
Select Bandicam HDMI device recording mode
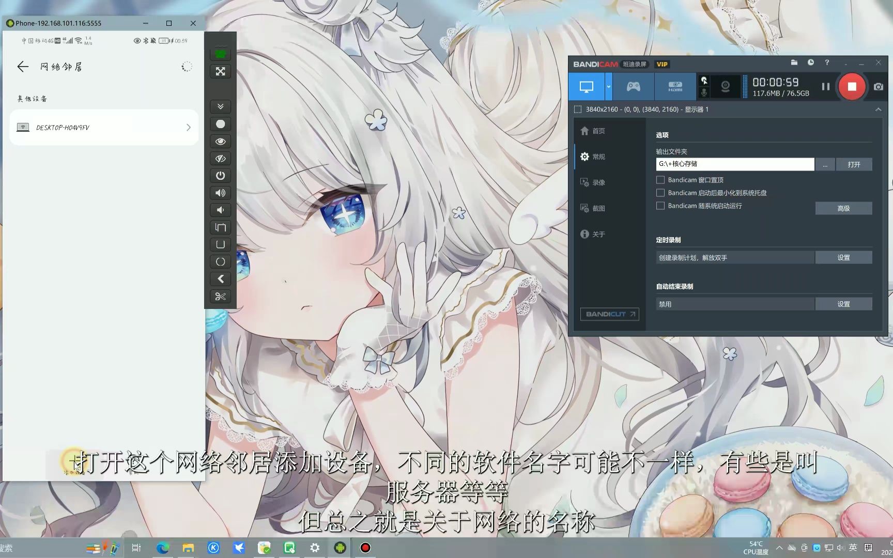(675, 87)
